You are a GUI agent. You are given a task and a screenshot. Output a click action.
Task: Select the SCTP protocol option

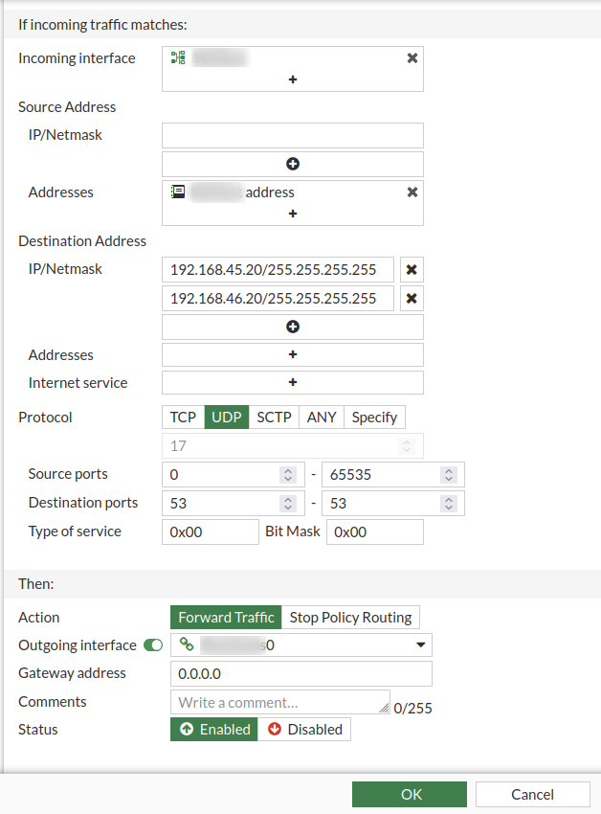274,417
